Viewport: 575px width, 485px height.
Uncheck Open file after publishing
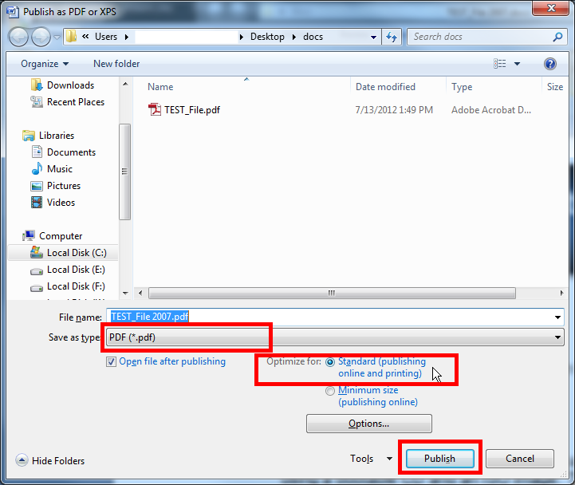[112, 362]
